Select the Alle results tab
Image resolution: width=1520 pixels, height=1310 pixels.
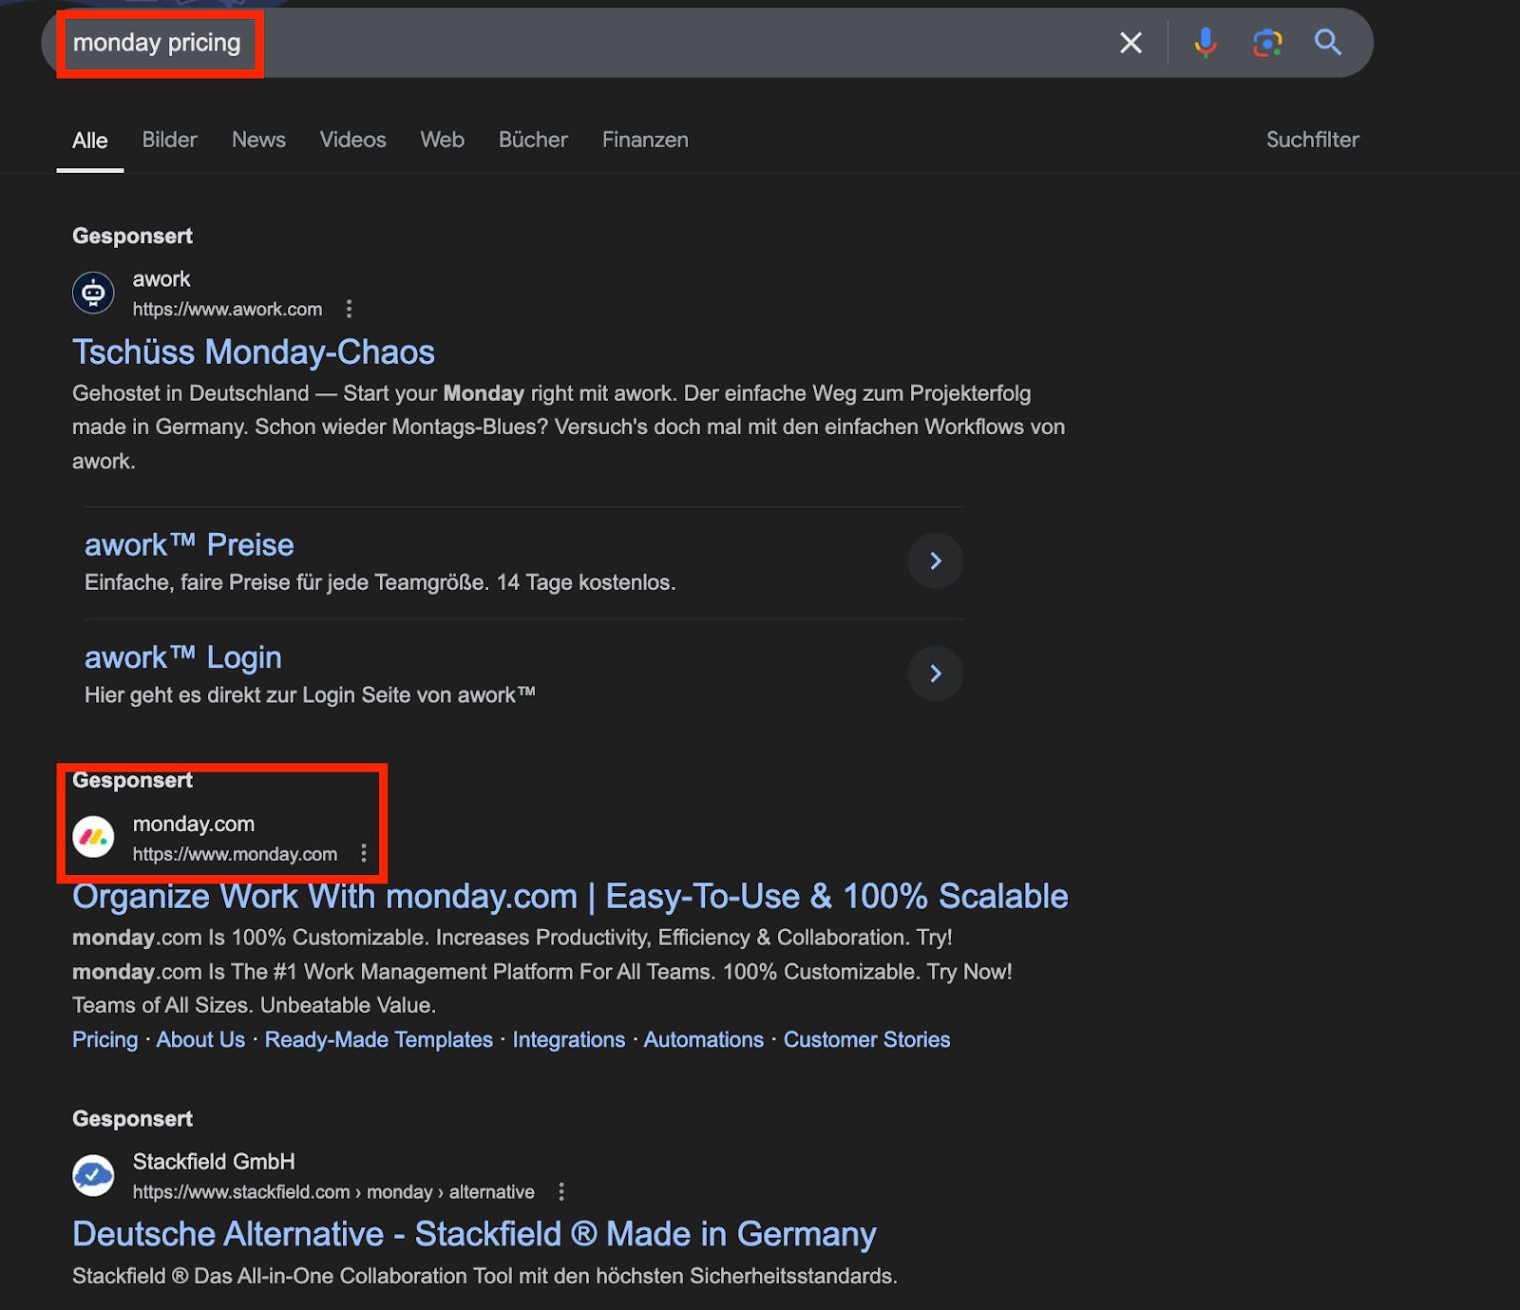pyautogui.click(x=90, y=141)
